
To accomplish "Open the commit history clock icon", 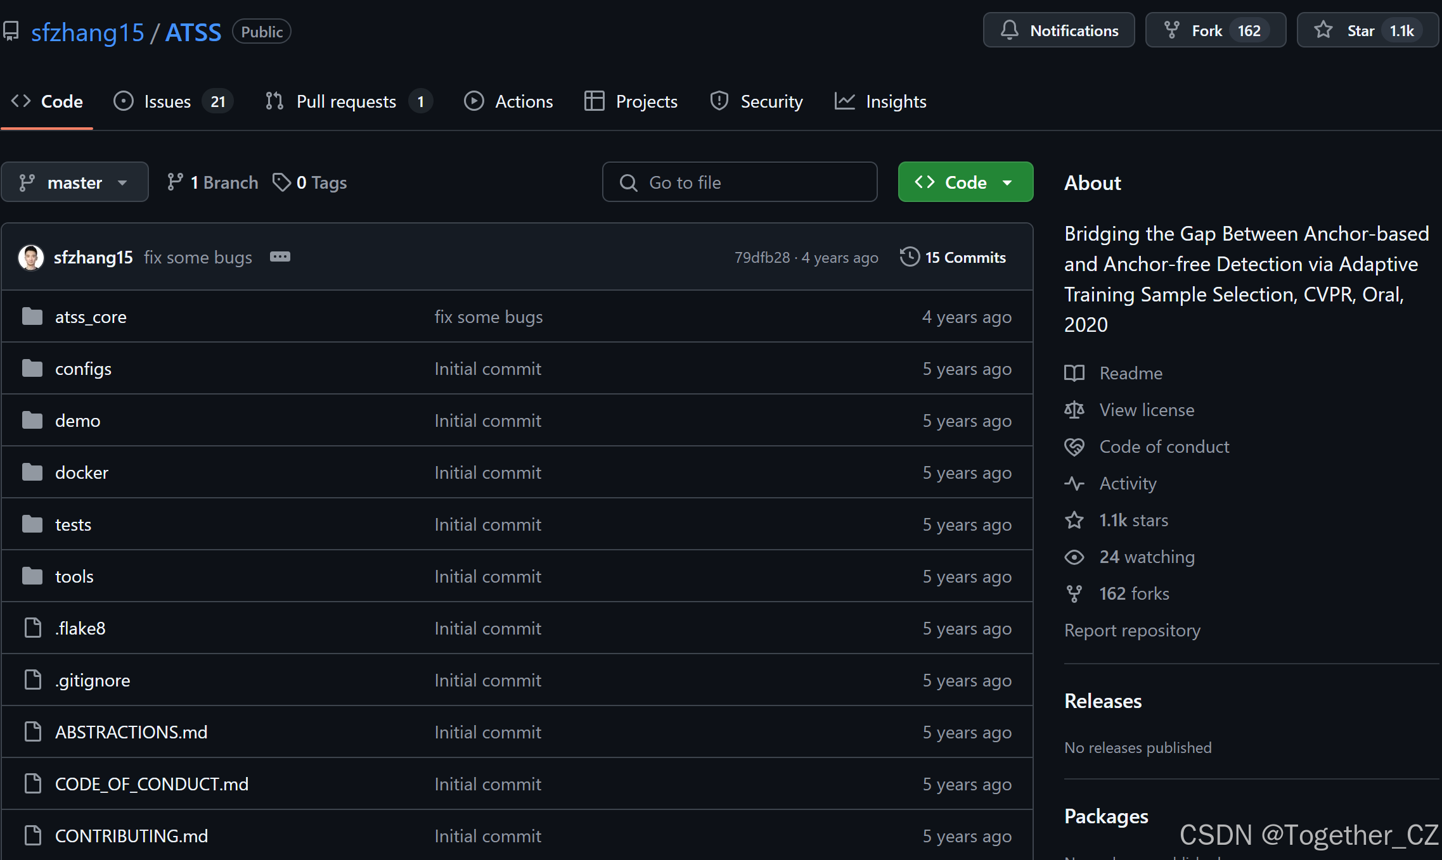I will (x=910, y=257).
